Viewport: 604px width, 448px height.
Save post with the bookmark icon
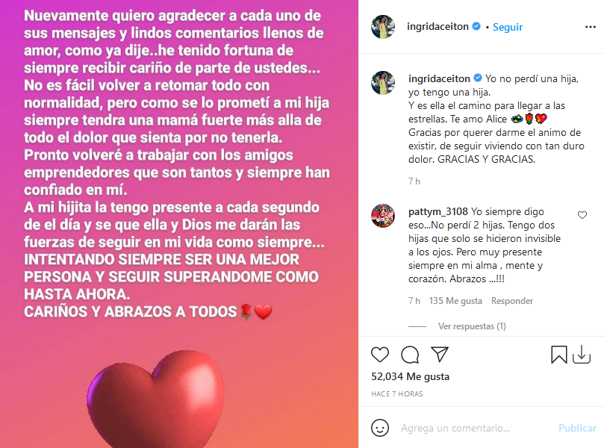559,355
